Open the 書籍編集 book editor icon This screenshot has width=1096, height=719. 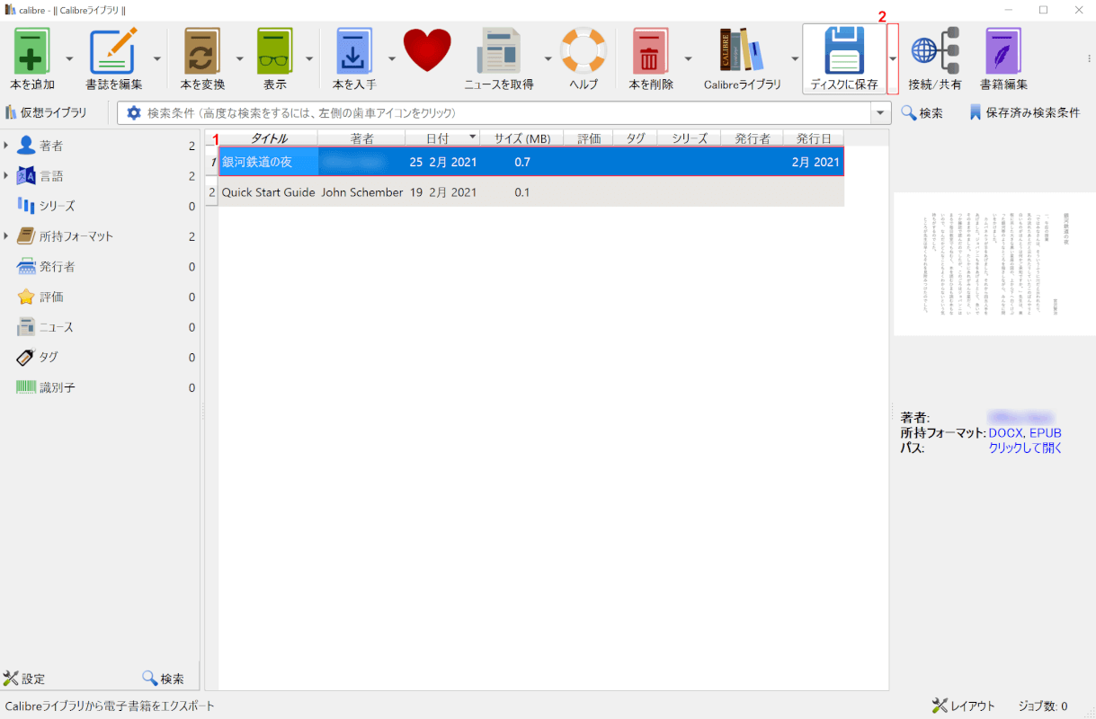point(1003,51)
